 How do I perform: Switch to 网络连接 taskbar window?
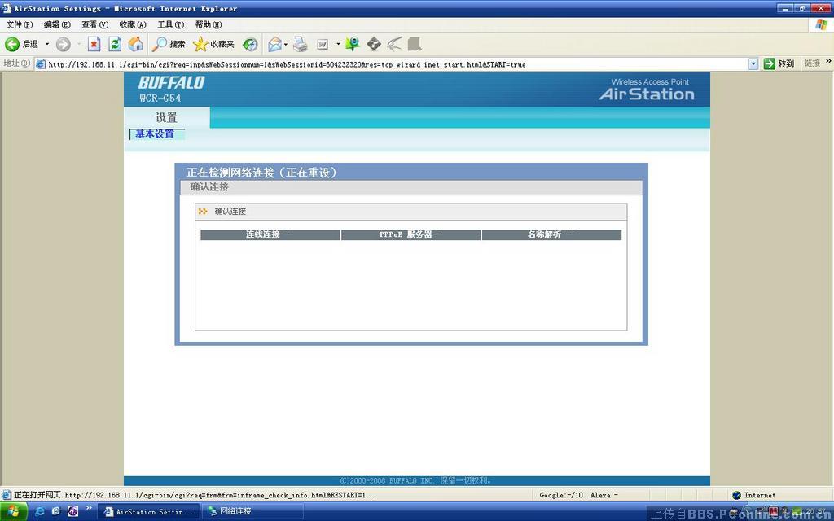click(252, 511)
